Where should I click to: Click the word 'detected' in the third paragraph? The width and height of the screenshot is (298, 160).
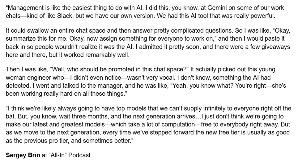[x=18, y=86]
